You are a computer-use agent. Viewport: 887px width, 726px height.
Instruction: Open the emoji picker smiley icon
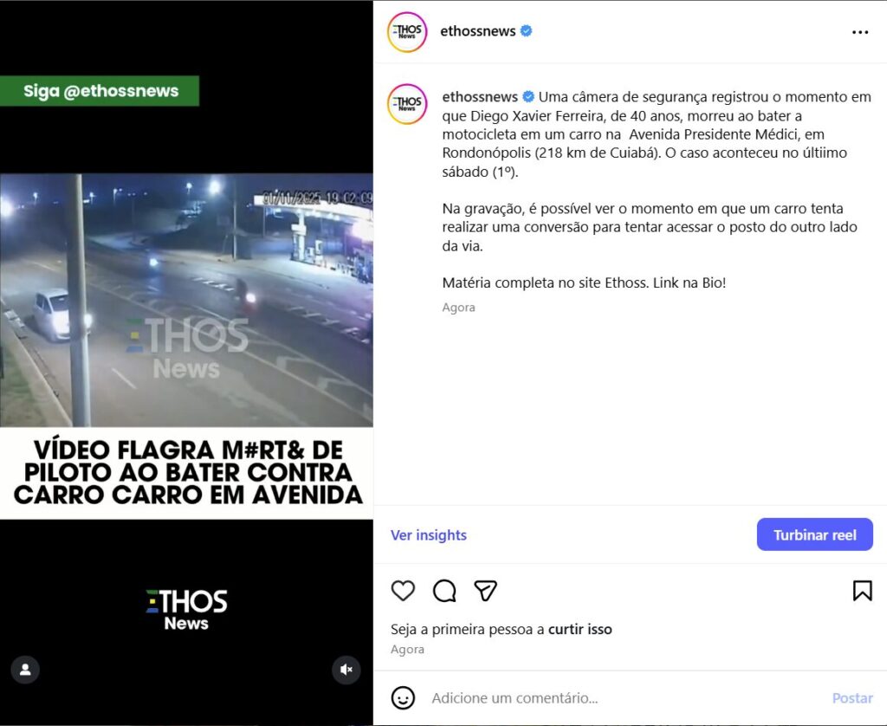tap(403, 697)
